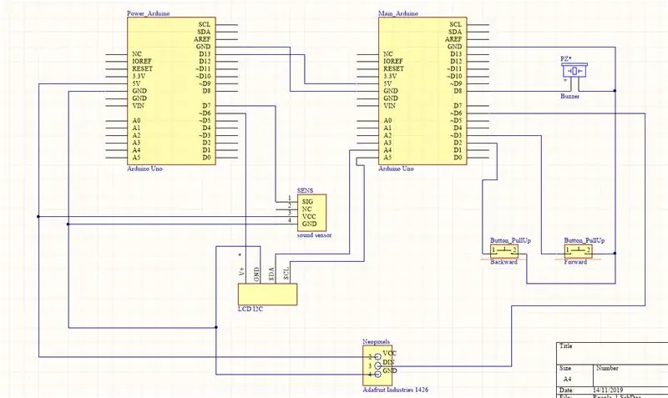The width and height of the screenshot is (668, 398).
Task: Click the 'LCD I2C' label
Action: [250, 309]
